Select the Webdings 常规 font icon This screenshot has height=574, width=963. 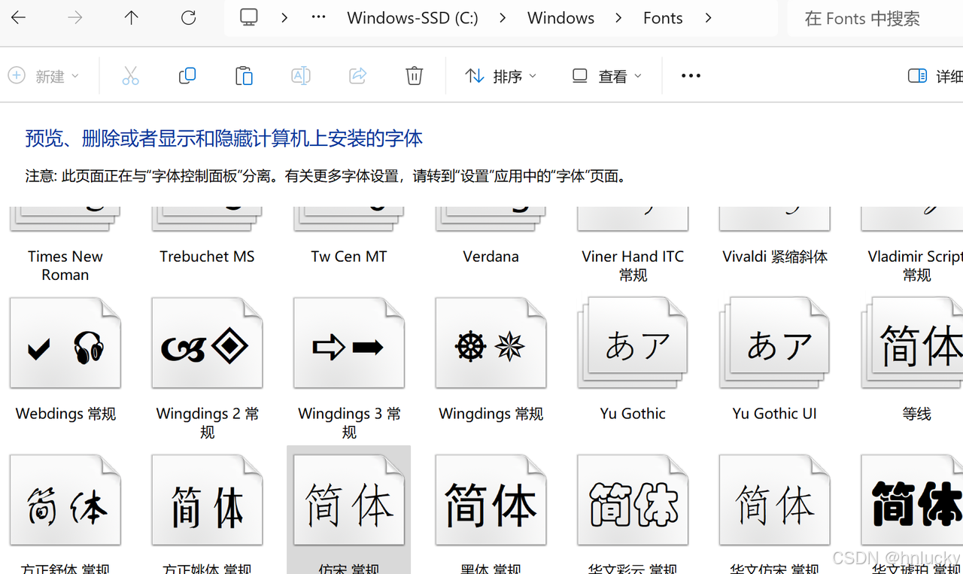click(65, 344)
